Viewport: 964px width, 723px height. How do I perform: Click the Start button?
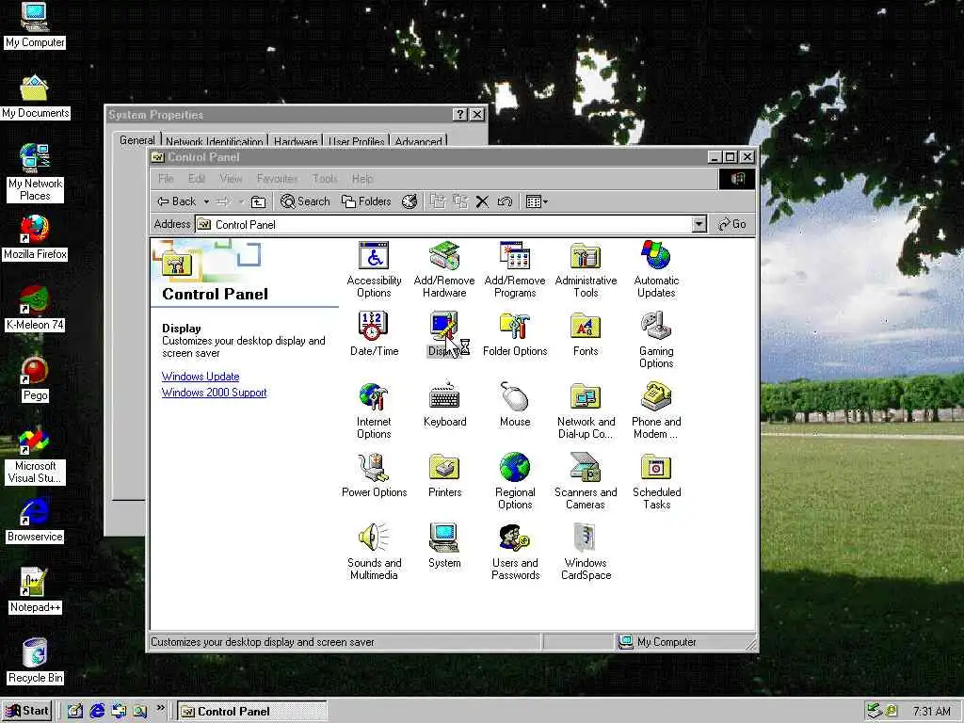click(27, 712)
